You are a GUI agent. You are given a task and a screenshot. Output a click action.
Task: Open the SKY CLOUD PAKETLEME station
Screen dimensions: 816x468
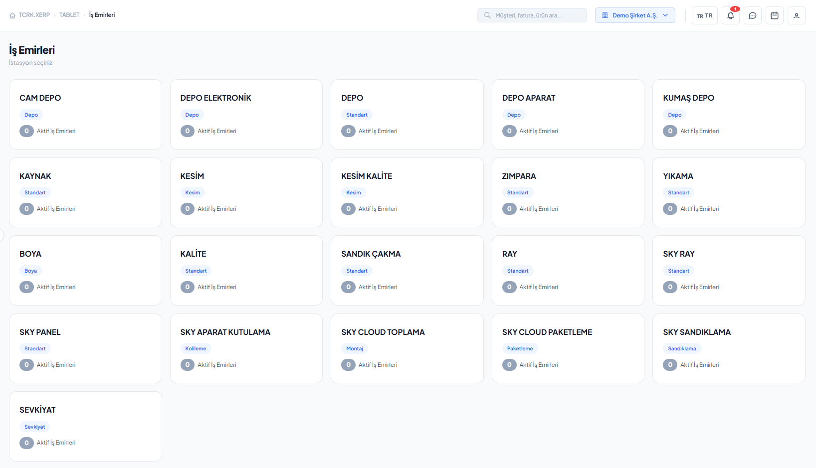[568, 348]
